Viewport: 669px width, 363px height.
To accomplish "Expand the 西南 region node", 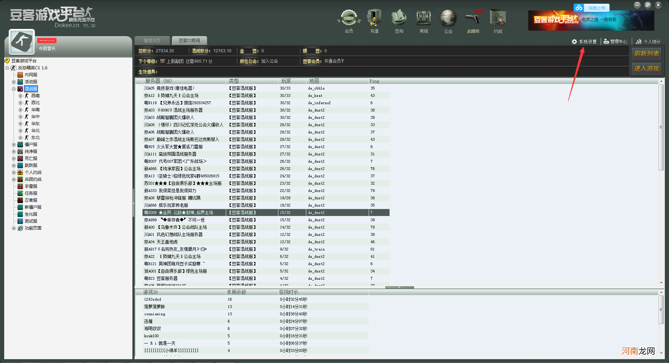I will click(21, 96).
